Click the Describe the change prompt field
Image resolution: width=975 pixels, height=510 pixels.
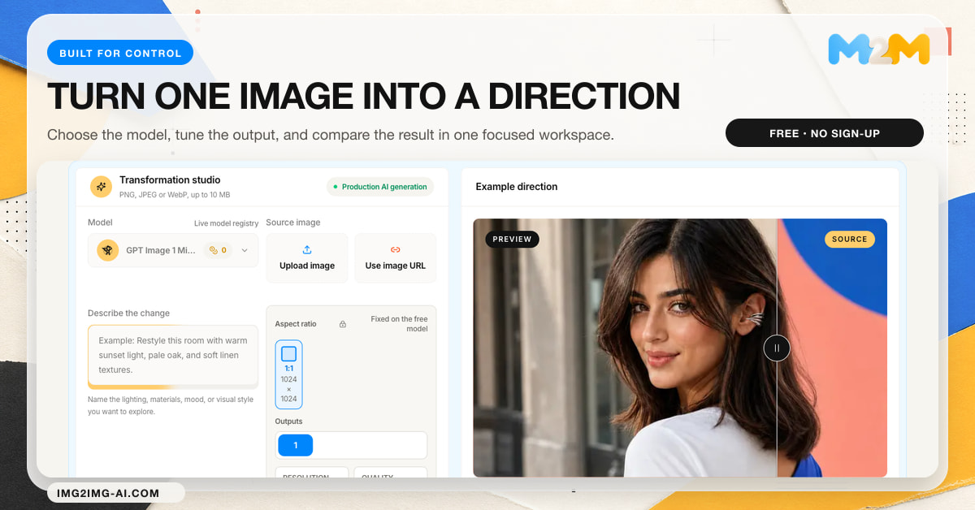[173, 355]
